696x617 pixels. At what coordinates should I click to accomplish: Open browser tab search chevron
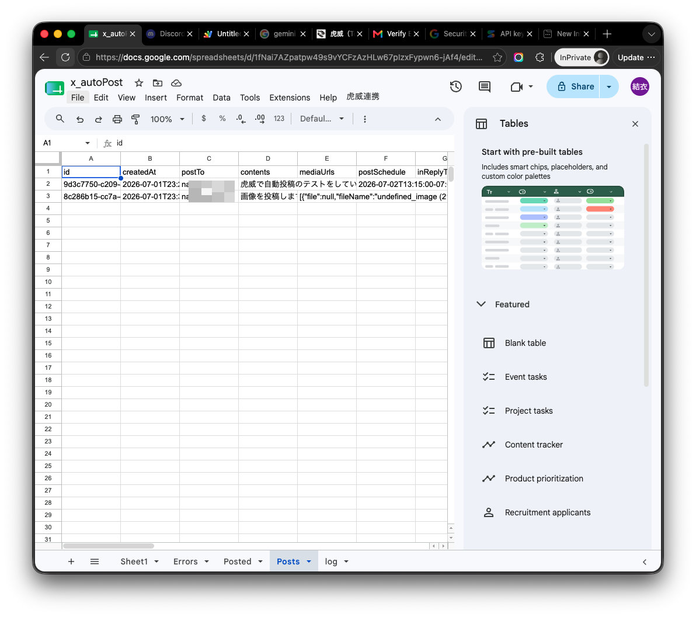[x=651, y=34]
